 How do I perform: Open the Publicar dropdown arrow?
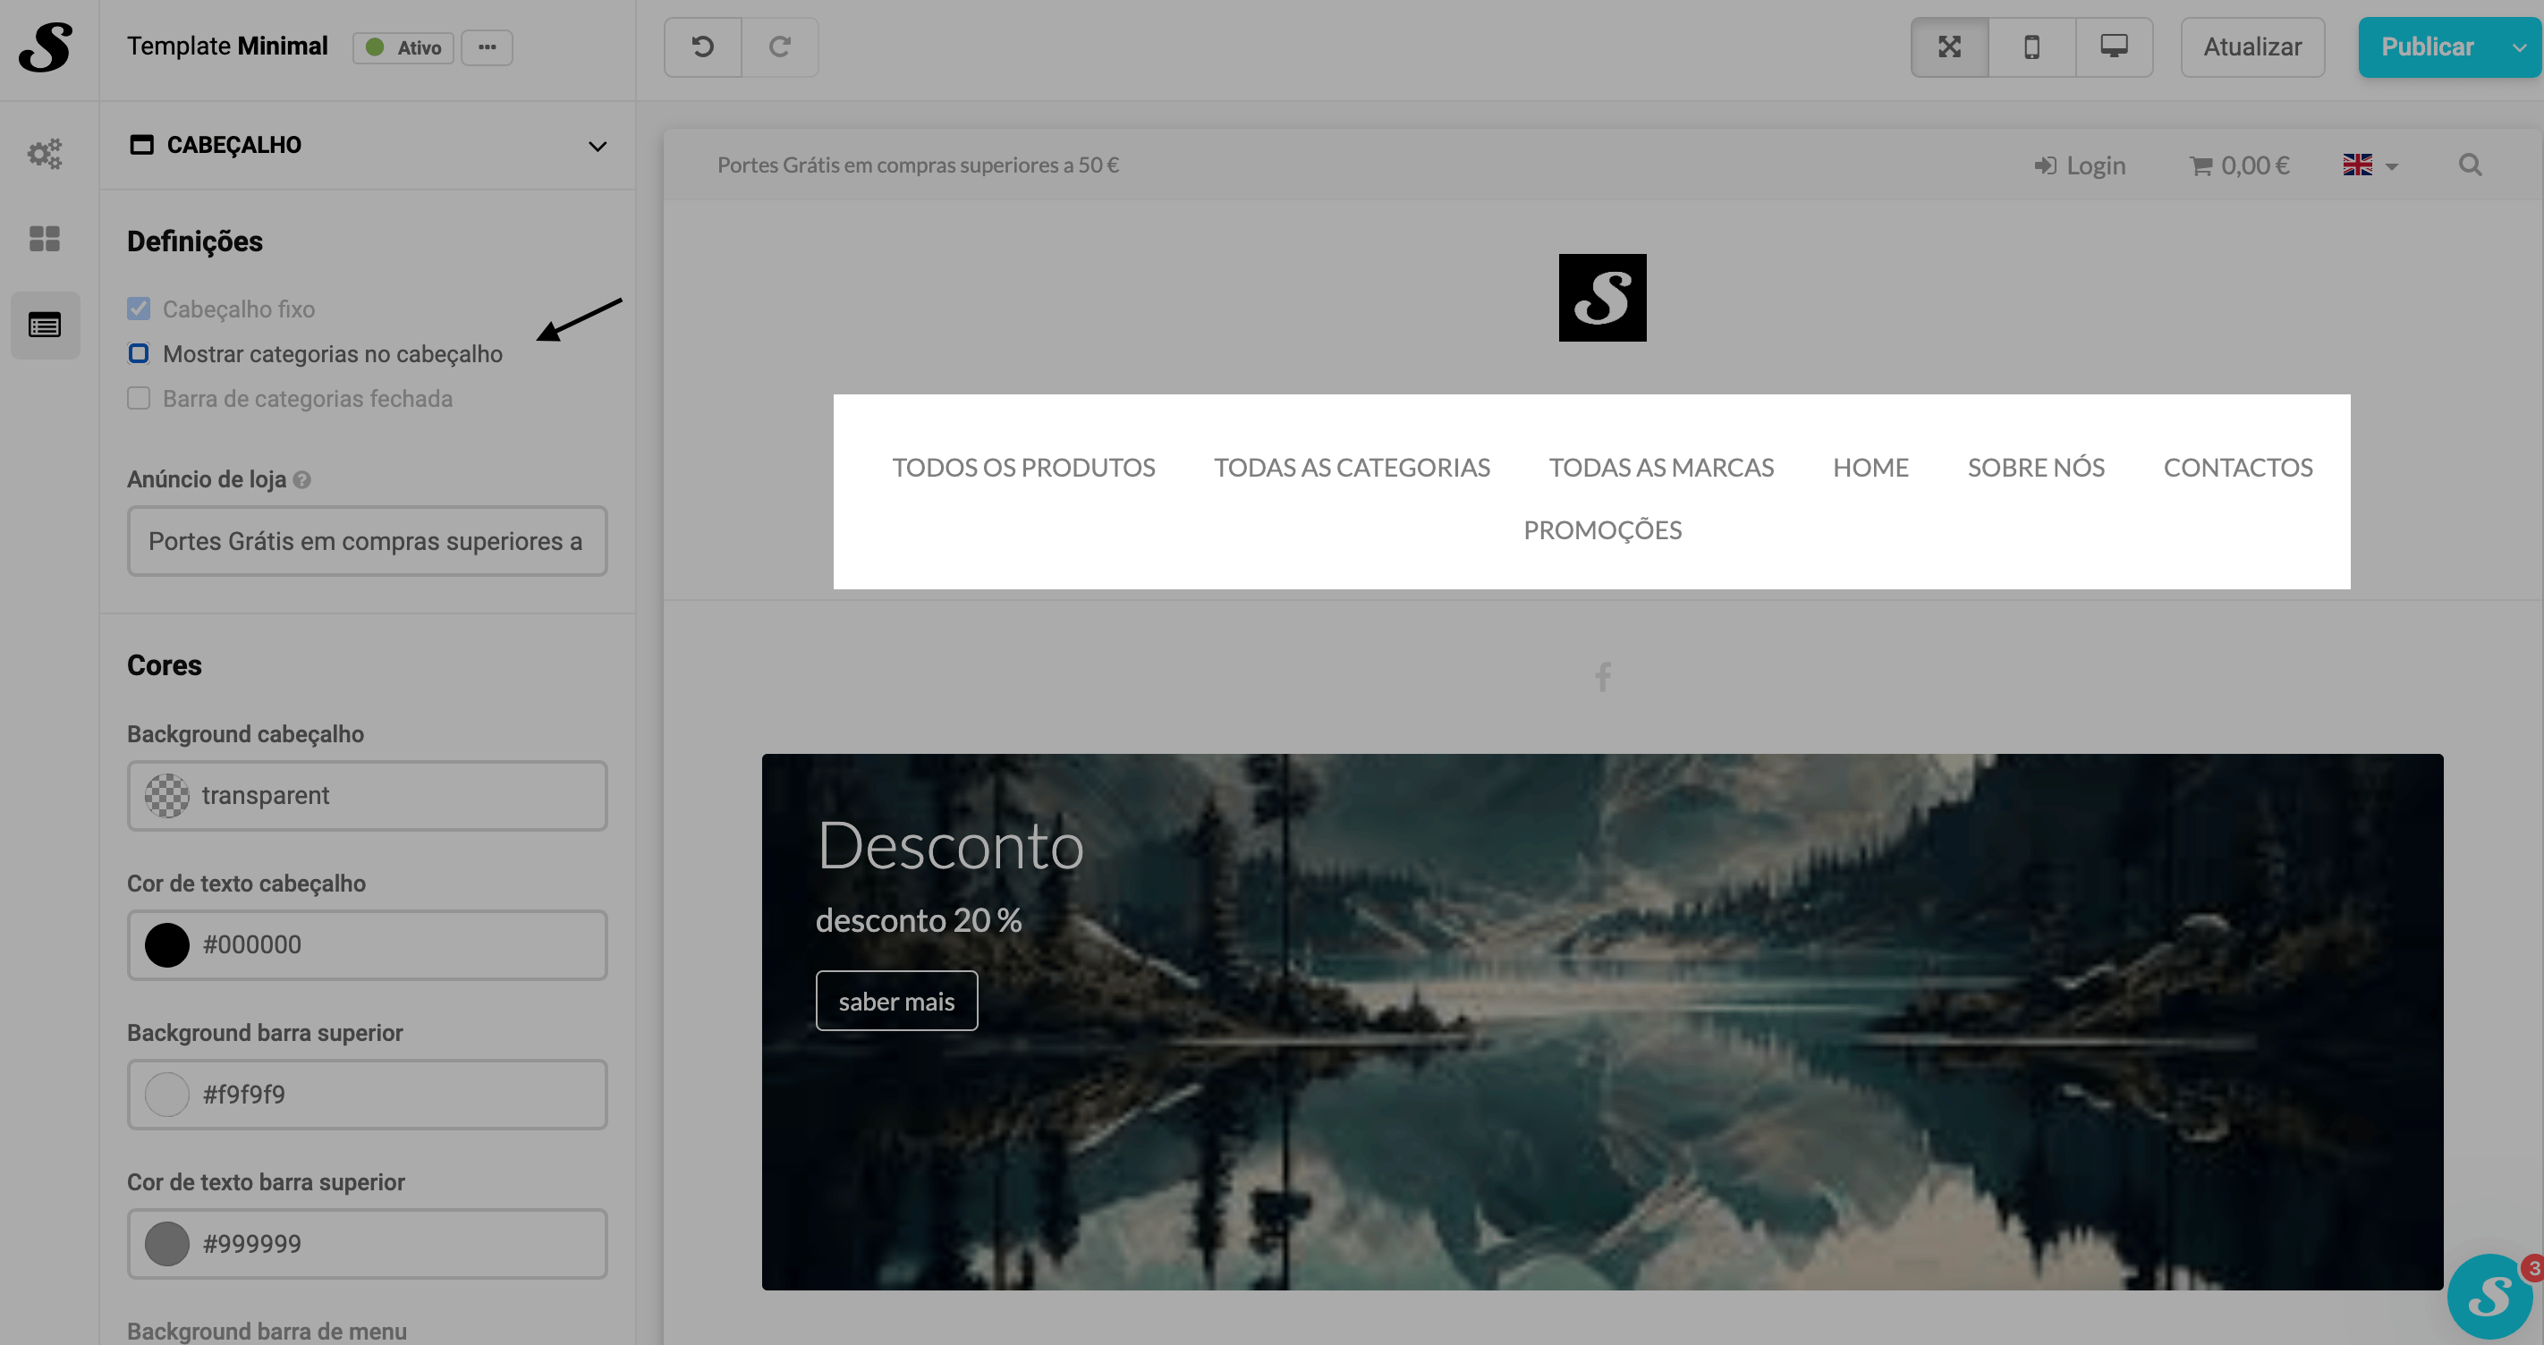[2519, 47]
